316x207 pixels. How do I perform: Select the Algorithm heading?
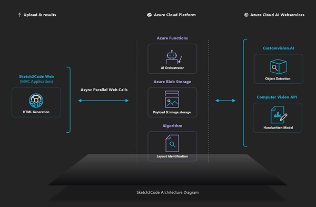[x=172, y=126]
